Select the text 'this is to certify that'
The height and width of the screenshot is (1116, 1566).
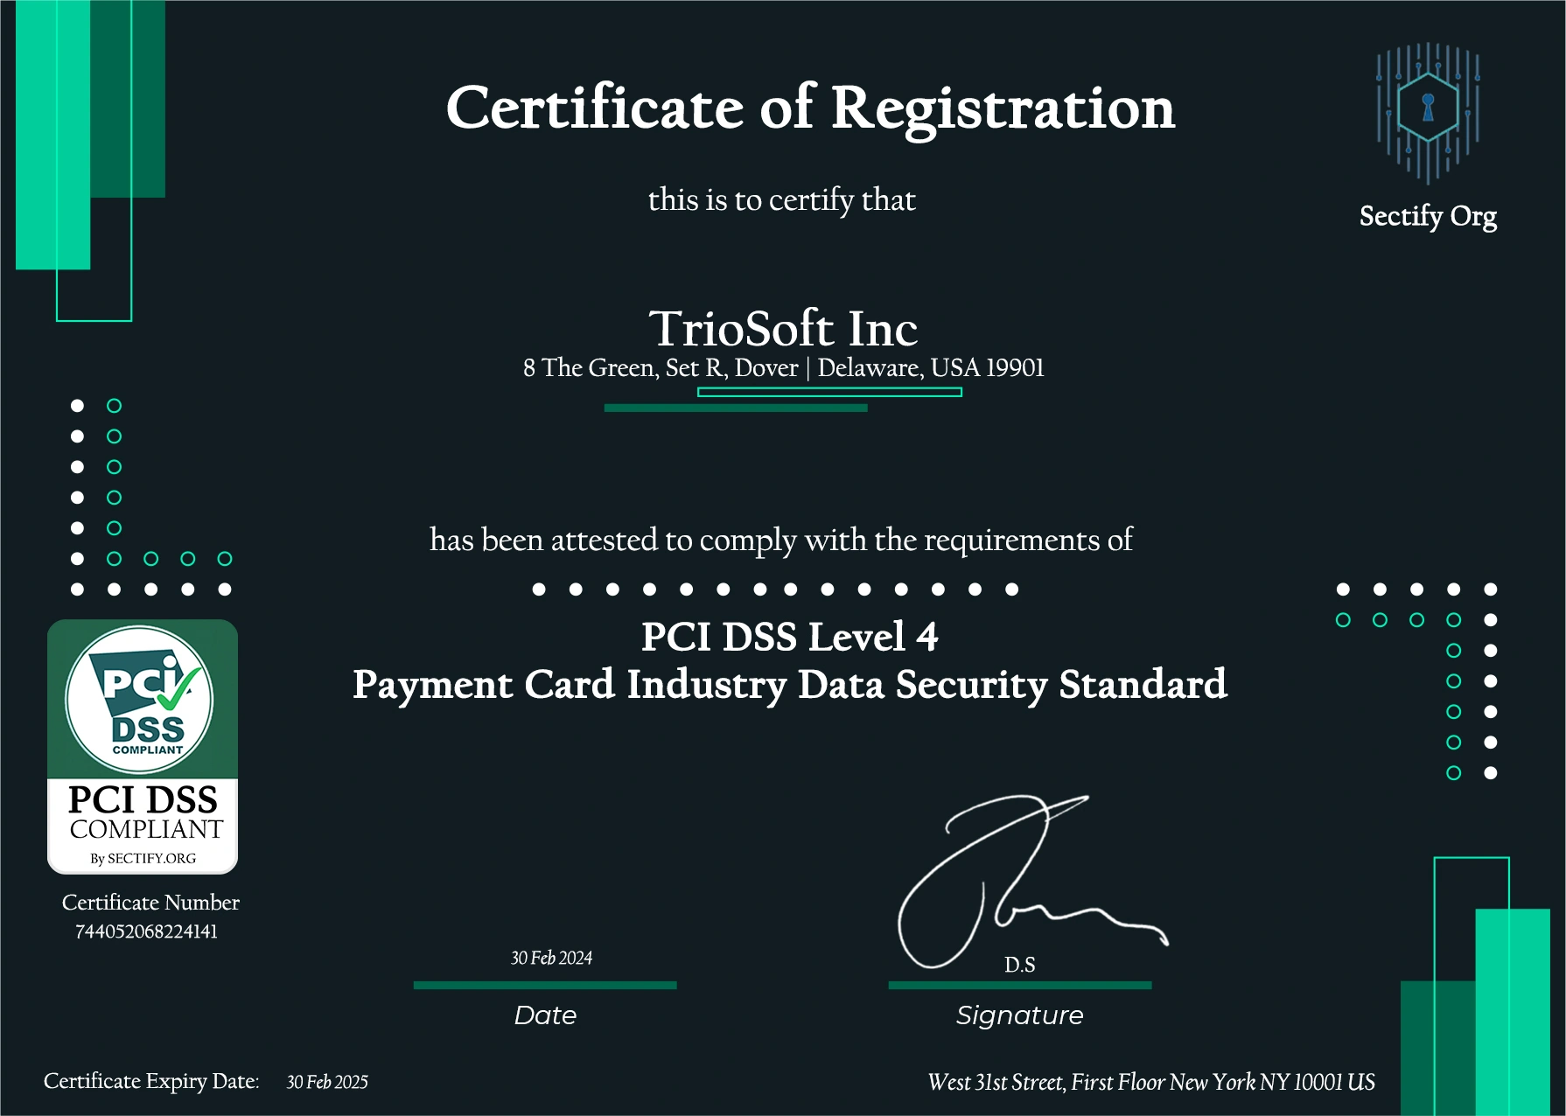coord(781,200)
